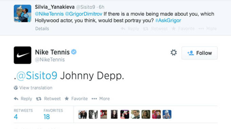This screenshot has width=231, height=129.
Task: Favorite the Nike Tennis tweet
Action: coord(76,99)
